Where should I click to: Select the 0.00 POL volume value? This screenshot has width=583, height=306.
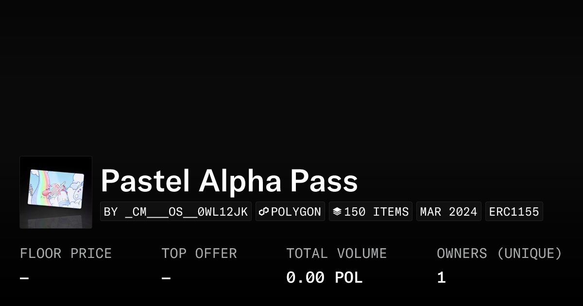[x=324, y=278]
